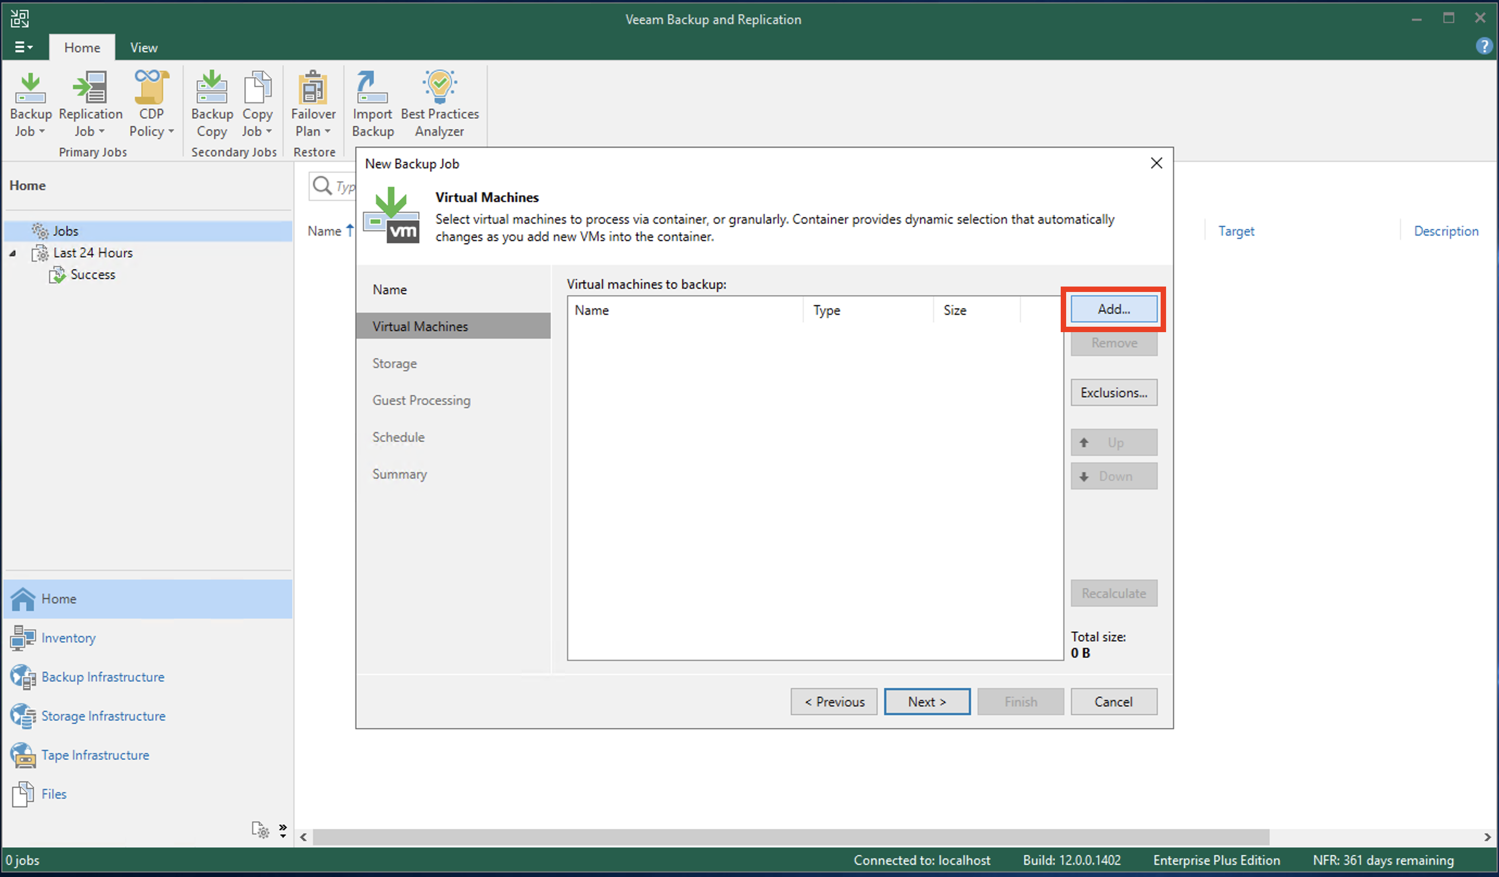The height and width of the screenshot is (877, 1499).
Task: Close the New Backup Job dialog
Action: tap(1156, 163)
